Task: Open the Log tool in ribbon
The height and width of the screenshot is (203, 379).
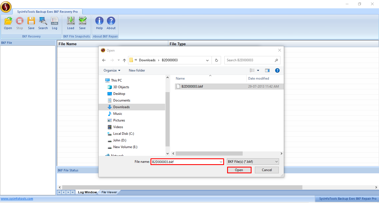Action: click(55, 23)
